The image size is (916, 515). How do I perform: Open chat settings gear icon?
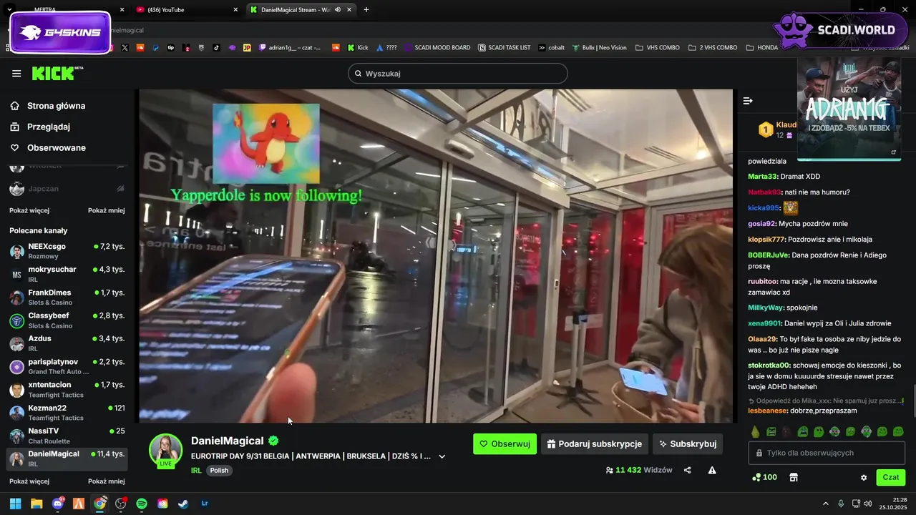[864, 477]
